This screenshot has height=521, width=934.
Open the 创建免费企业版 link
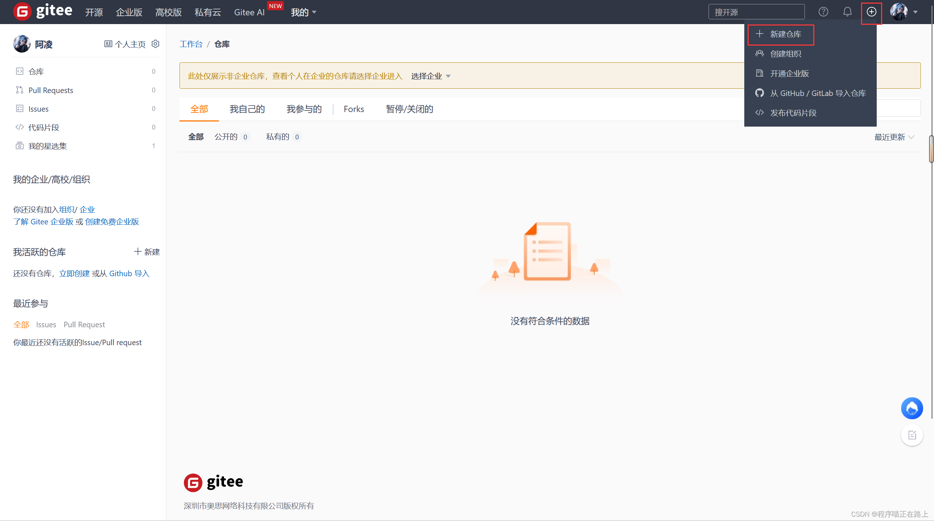[112, 221]
